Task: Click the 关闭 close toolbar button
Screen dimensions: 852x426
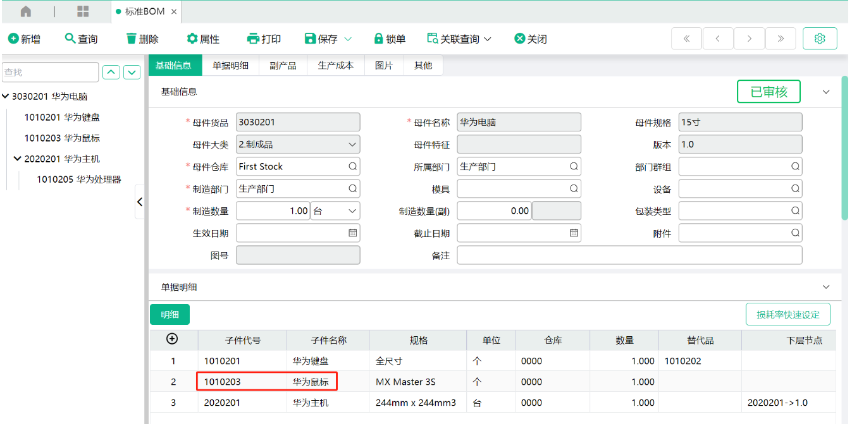Action: (531, 39)
